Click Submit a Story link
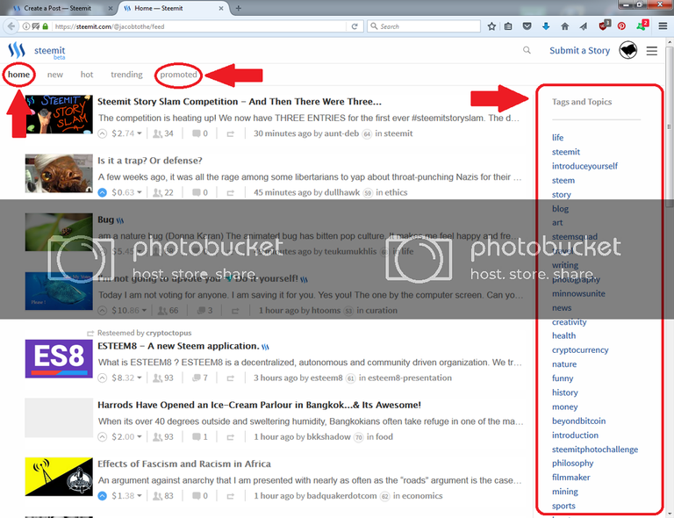The image size is (674, 518). 579,51
